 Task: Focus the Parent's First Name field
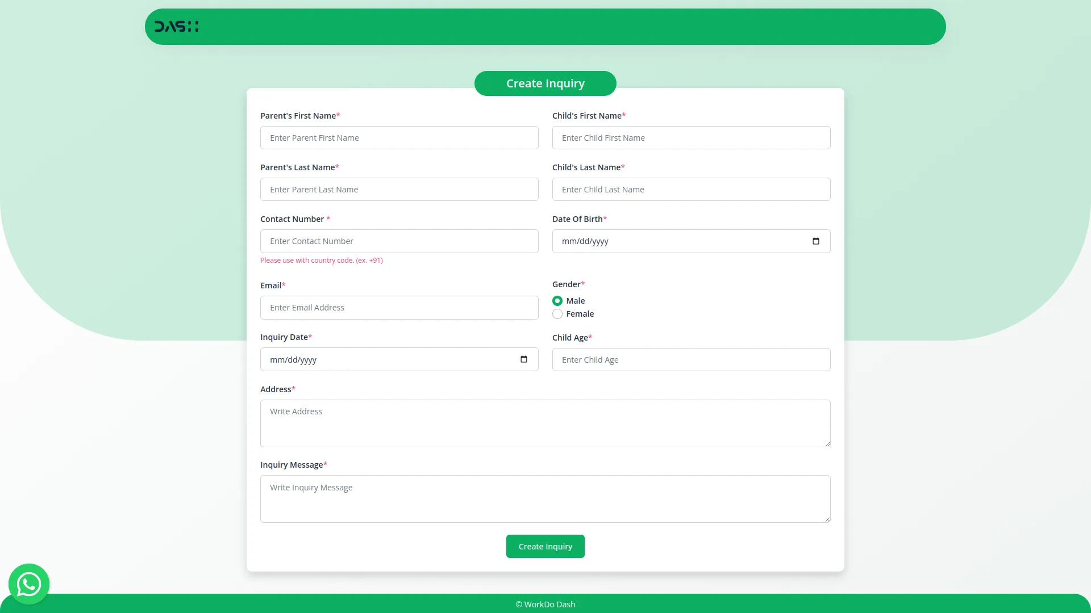(399, 138)
